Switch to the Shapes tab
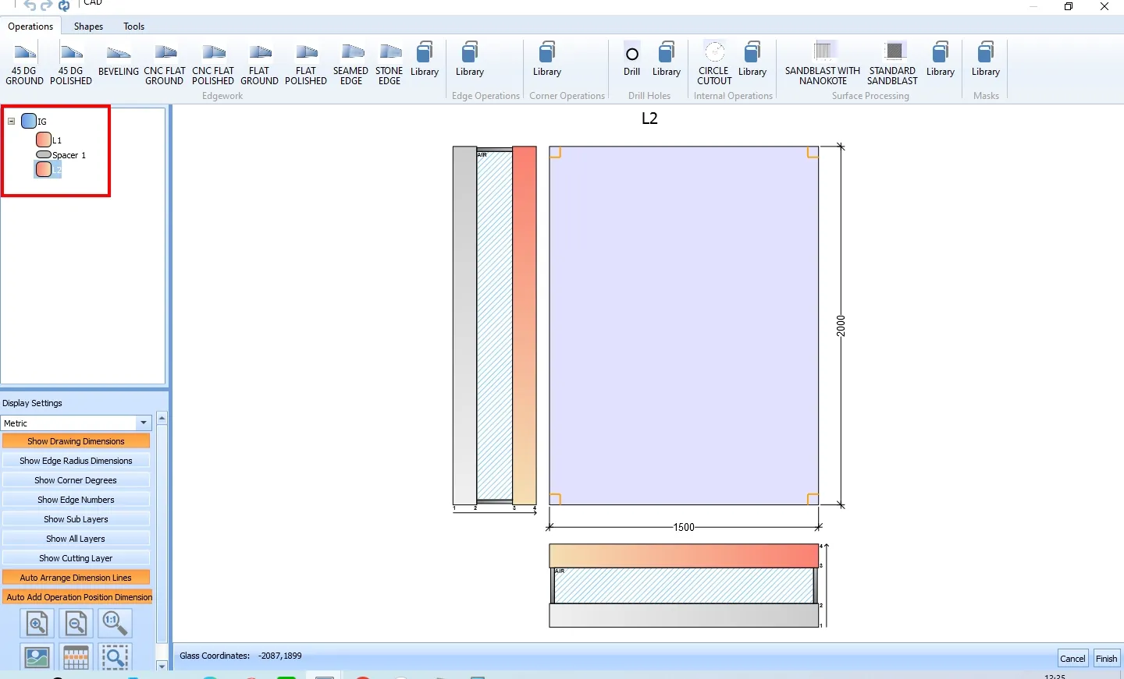The image size is (1124, 679). pyautogui.click(x=88, y=27)
